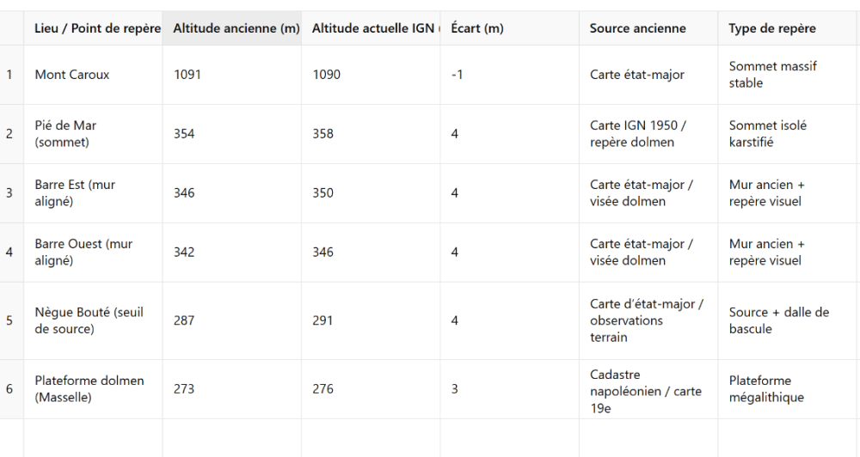Select the 'Altitude ancienne (m)' column header
860x457 pixels.
(x=236, y=28)
